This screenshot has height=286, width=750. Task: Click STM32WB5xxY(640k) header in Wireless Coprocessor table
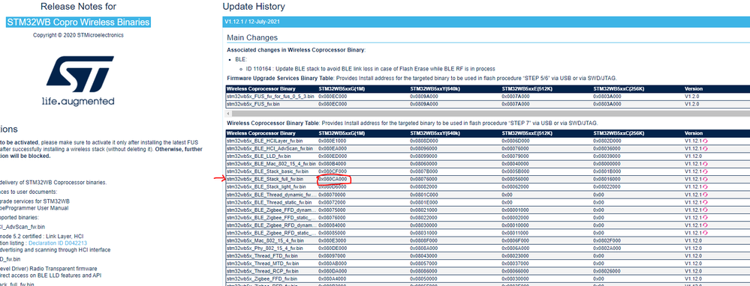click(x=435, y=133)
